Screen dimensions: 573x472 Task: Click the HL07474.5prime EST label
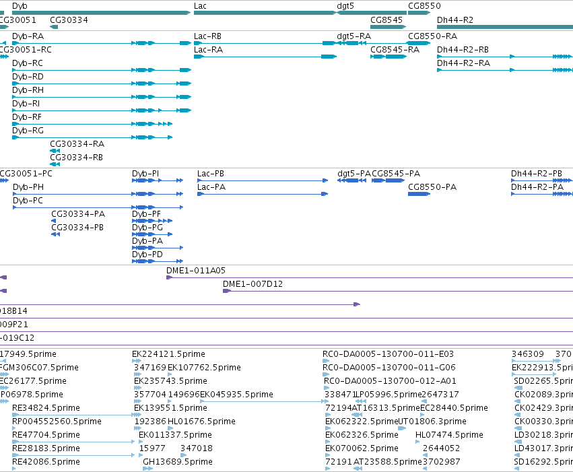click(x=449, y=435)
